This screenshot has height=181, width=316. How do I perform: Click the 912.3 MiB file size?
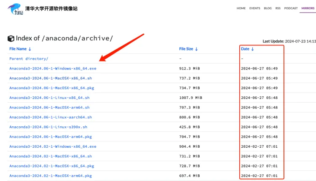click(190, 69)
